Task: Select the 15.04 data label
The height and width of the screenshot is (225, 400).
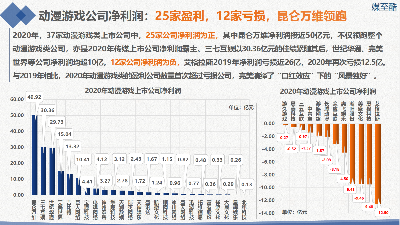Action: point(65,134)
